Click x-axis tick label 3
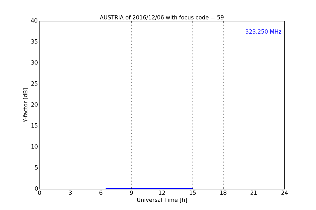This screenshot has width=316, height=210. point(70,193)
